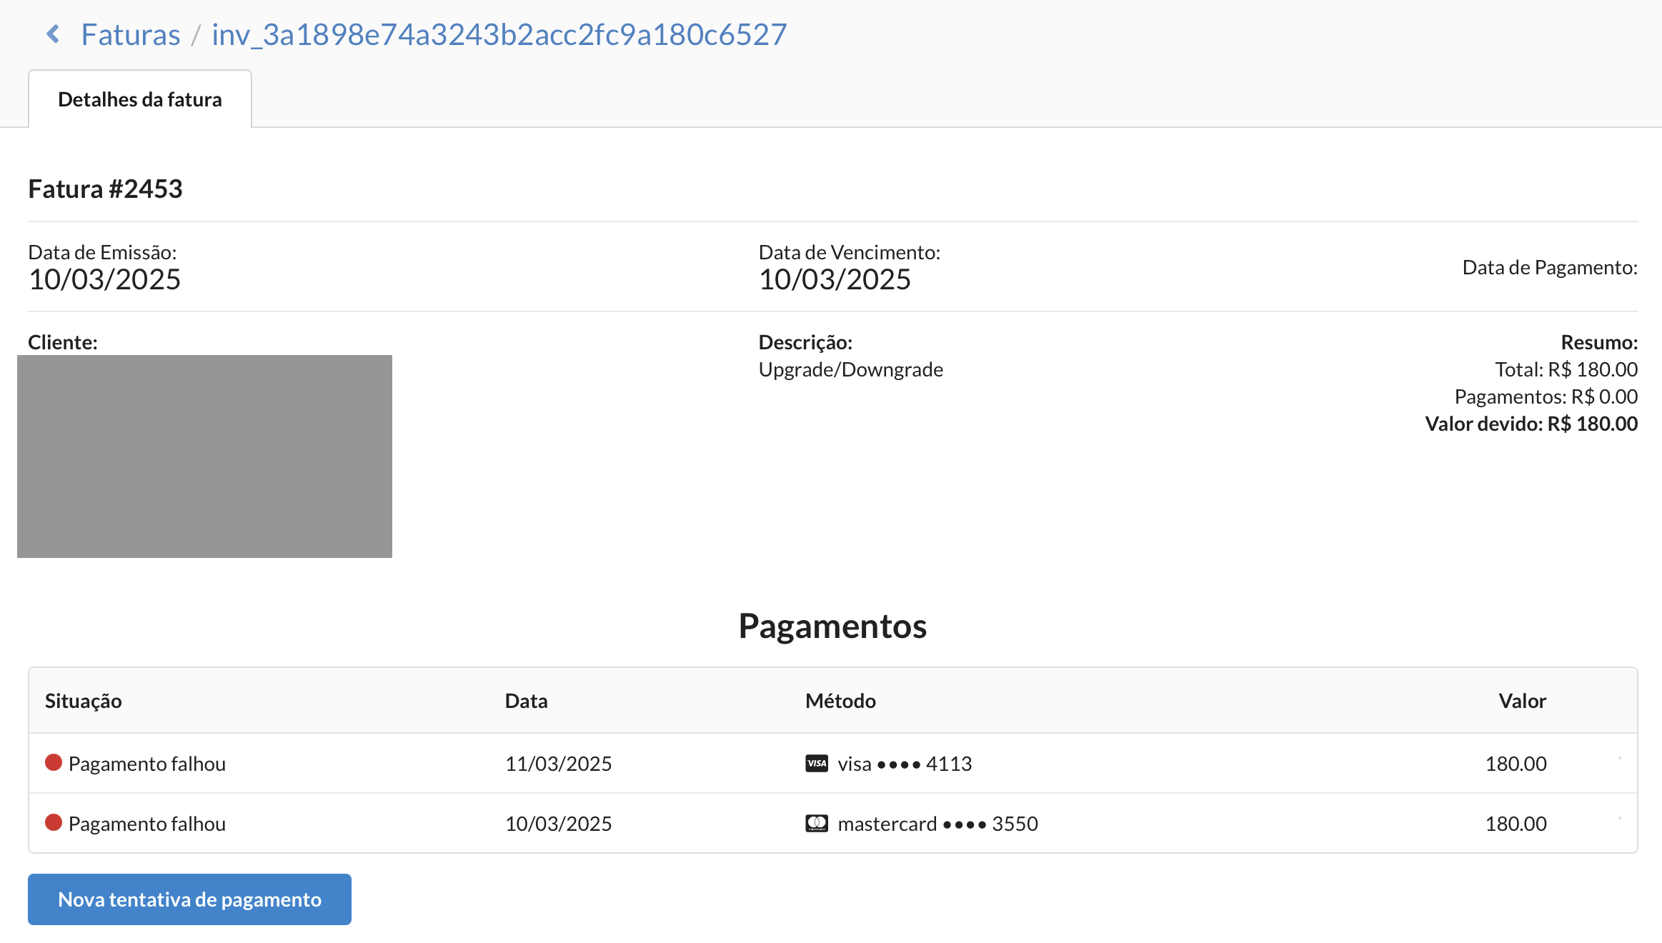Click Data de Vencimento date value
1662x943 pixels.
(835, 279)
